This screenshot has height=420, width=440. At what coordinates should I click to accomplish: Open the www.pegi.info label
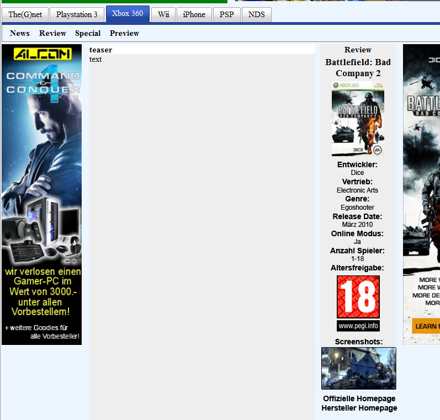pos(358,326)
